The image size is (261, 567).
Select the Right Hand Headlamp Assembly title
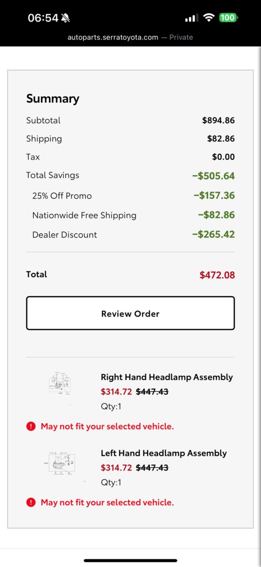(x=167, y=377)
